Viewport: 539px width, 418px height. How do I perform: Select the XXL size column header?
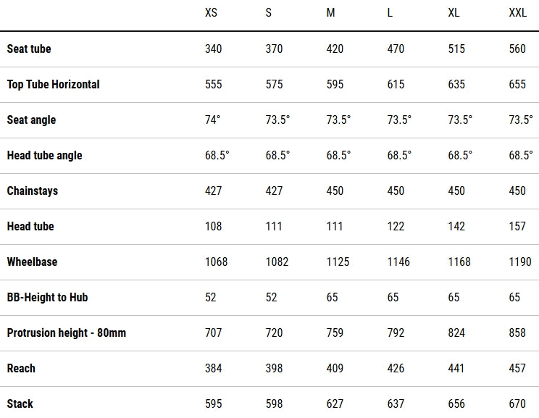click(519, 13)
